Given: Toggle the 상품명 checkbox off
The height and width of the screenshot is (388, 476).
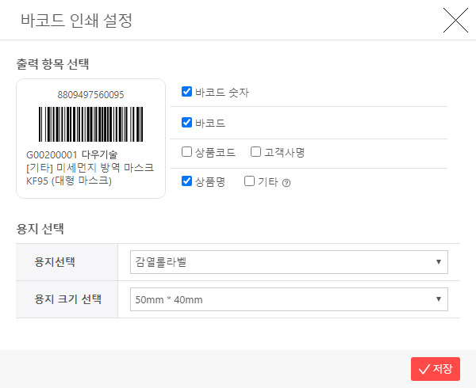Looking at the screenshot, I should coord(187,181).
